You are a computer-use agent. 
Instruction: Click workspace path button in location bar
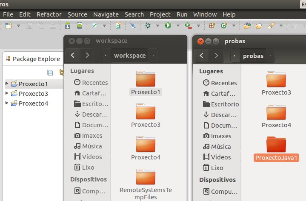pyautogui.click(x=130, y=56)
